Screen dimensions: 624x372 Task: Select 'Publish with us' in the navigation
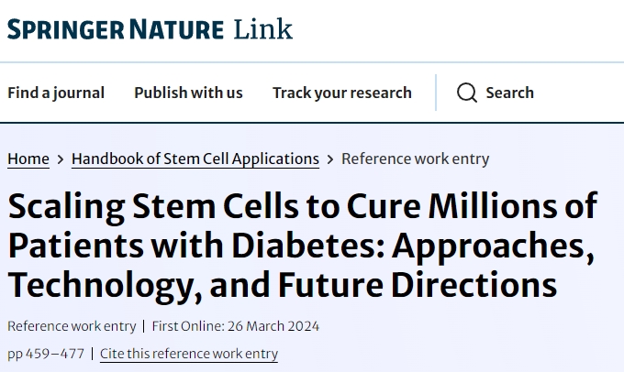click(188, 93)
